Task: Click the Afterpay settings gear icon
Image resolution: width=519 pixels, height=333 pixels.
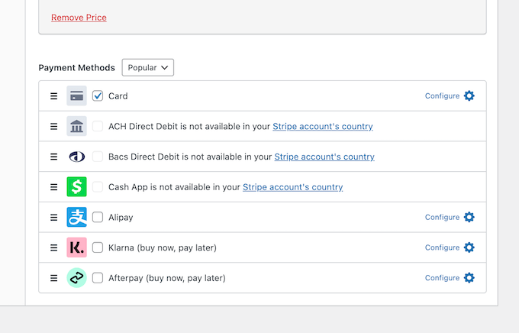Action: click(469, 278)
